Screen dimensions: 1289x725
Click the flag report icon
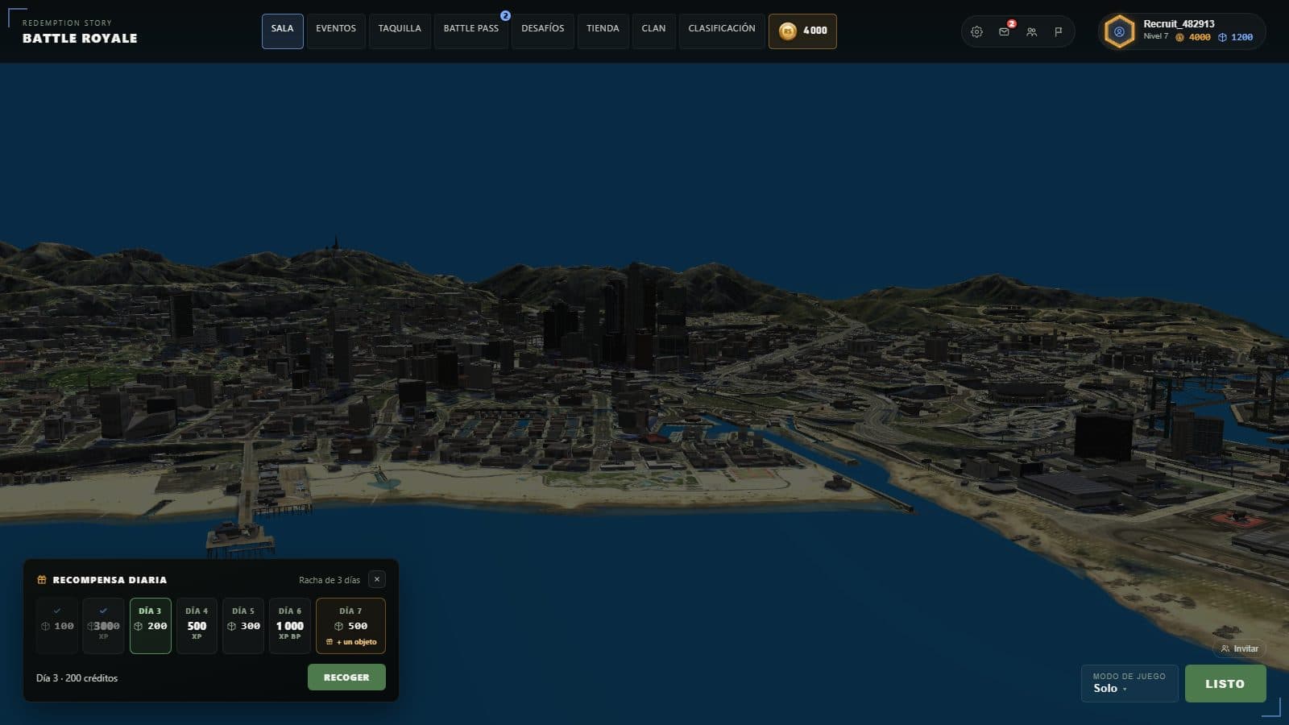pos(1059,31)
